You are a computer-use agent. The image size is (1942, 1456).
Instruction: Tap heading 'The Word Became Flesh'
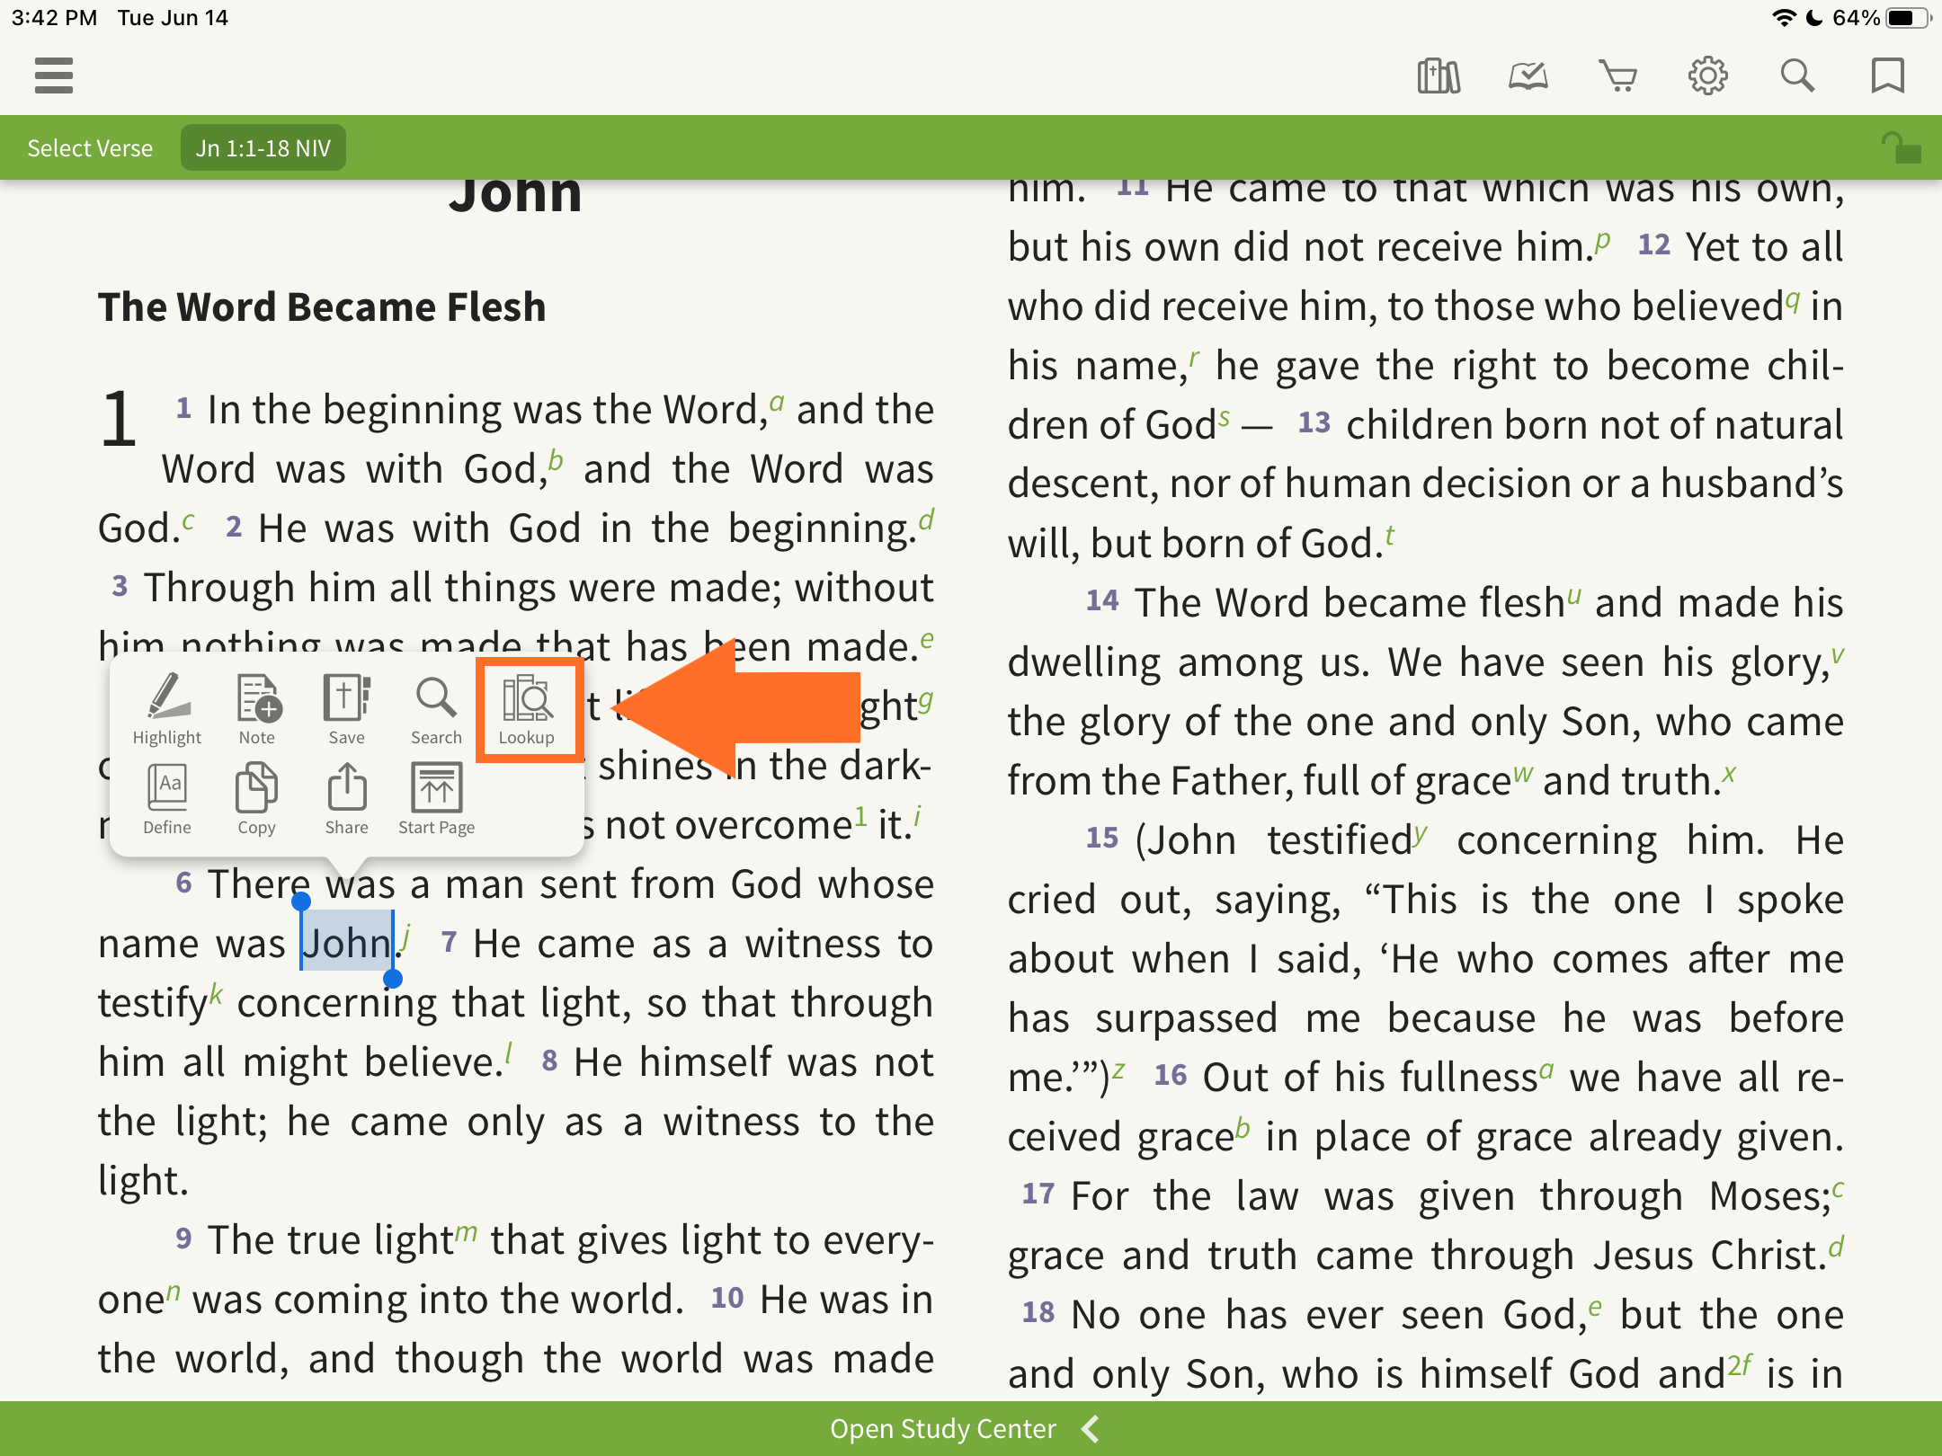[x=322, y=307]
